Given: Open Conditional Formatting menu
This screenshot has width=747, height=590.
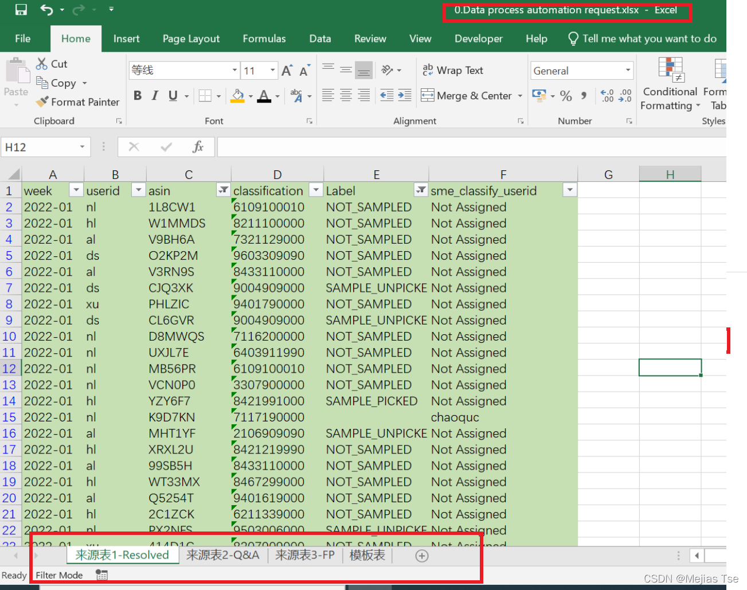Looking at the screenshot, I should [x=670, y=84].
